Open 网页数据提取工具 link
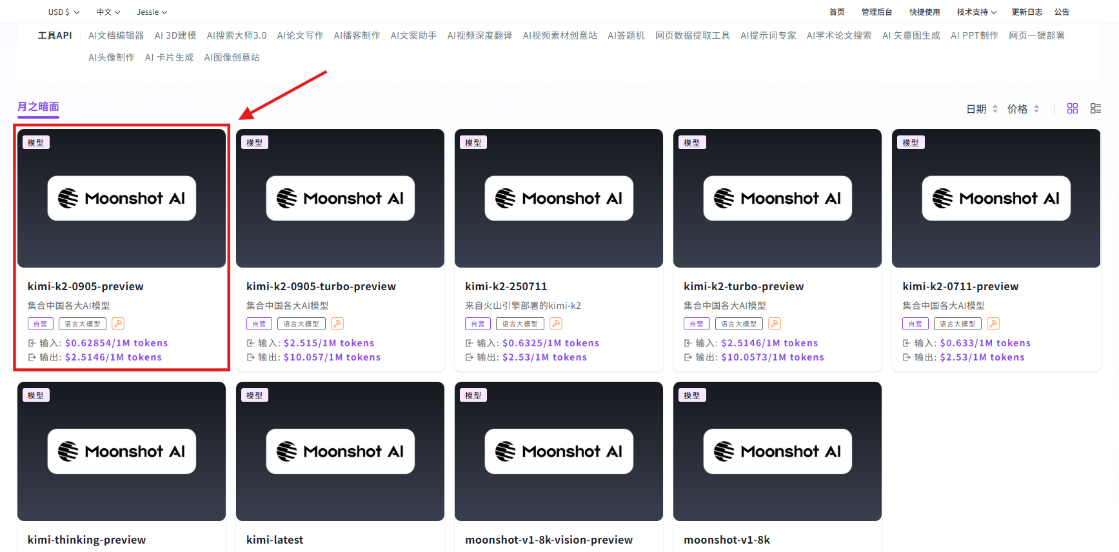This screenshot has width=1119, height=552. click(693, 35)
